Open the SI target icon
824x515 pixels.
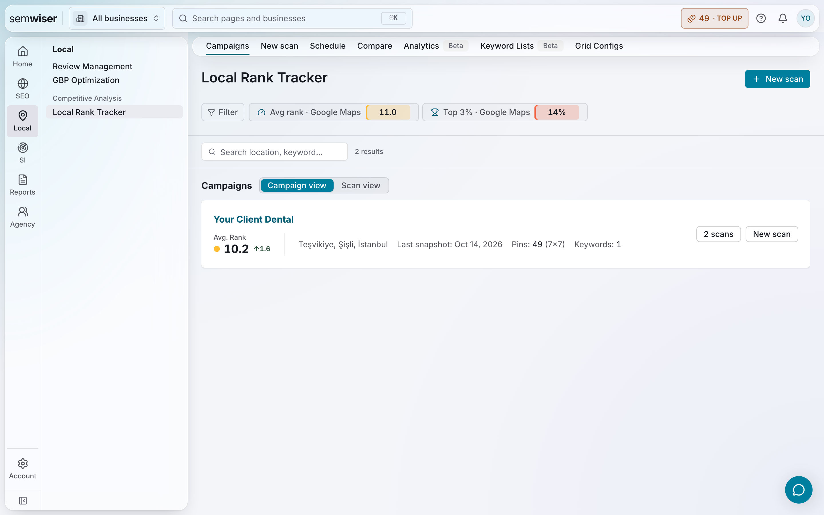pyautogui.click(x=23, y=153)
